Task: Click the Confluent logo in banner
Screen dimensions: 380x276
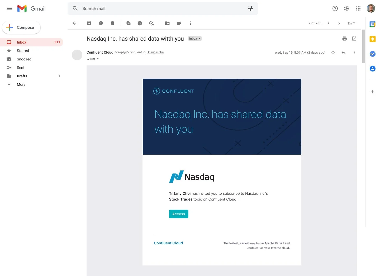Action: click(174, 91)
